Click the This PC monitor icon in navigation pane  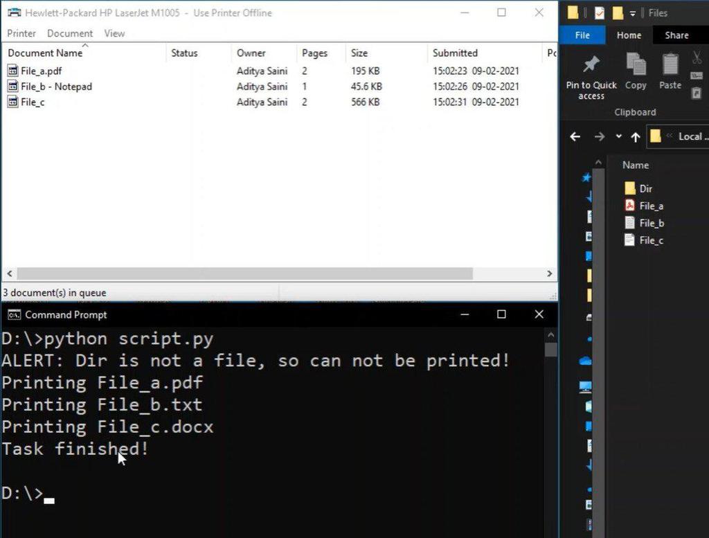pos(585,386)
